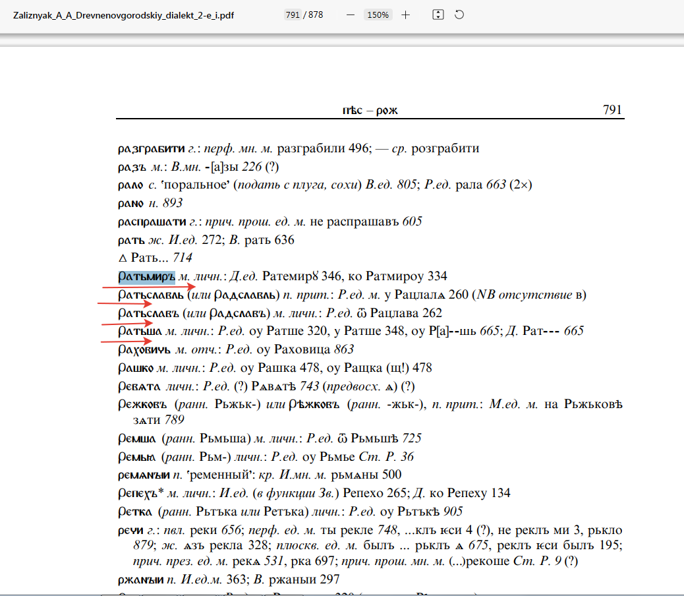Click the page number field showing 791
Viewport: 684px width, 596px height.
pyautogui.click(x=293, y=15)
